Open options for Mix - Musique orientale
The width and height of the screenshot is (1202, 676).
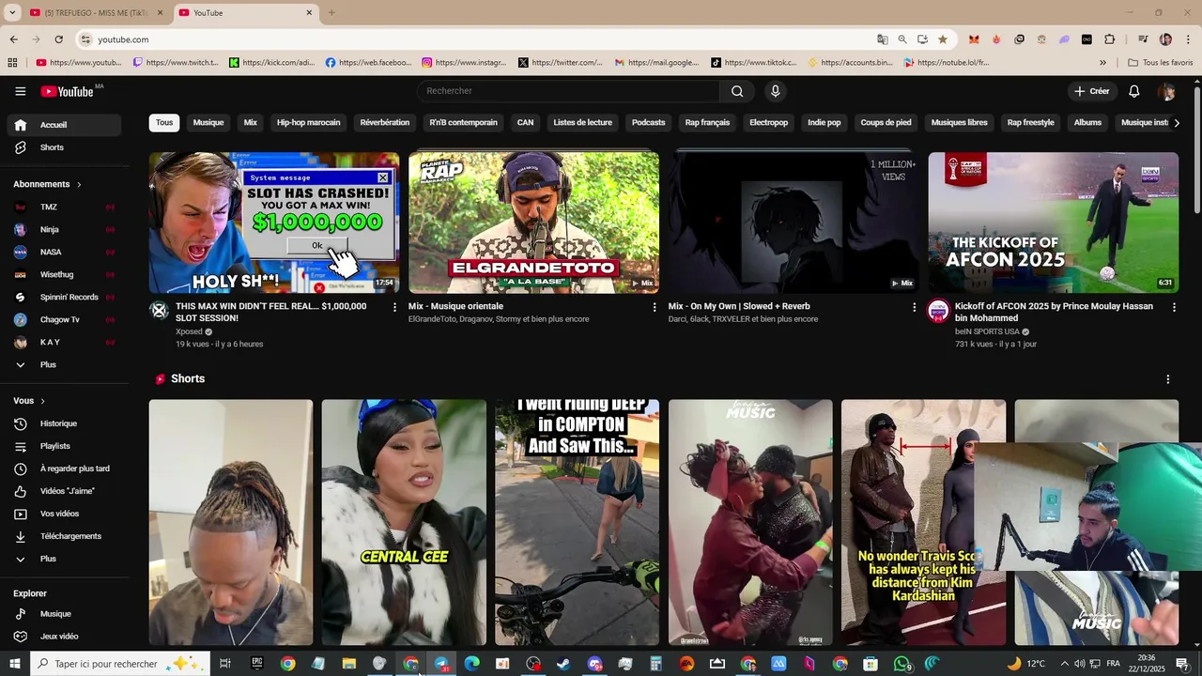(x=655, y=307)
